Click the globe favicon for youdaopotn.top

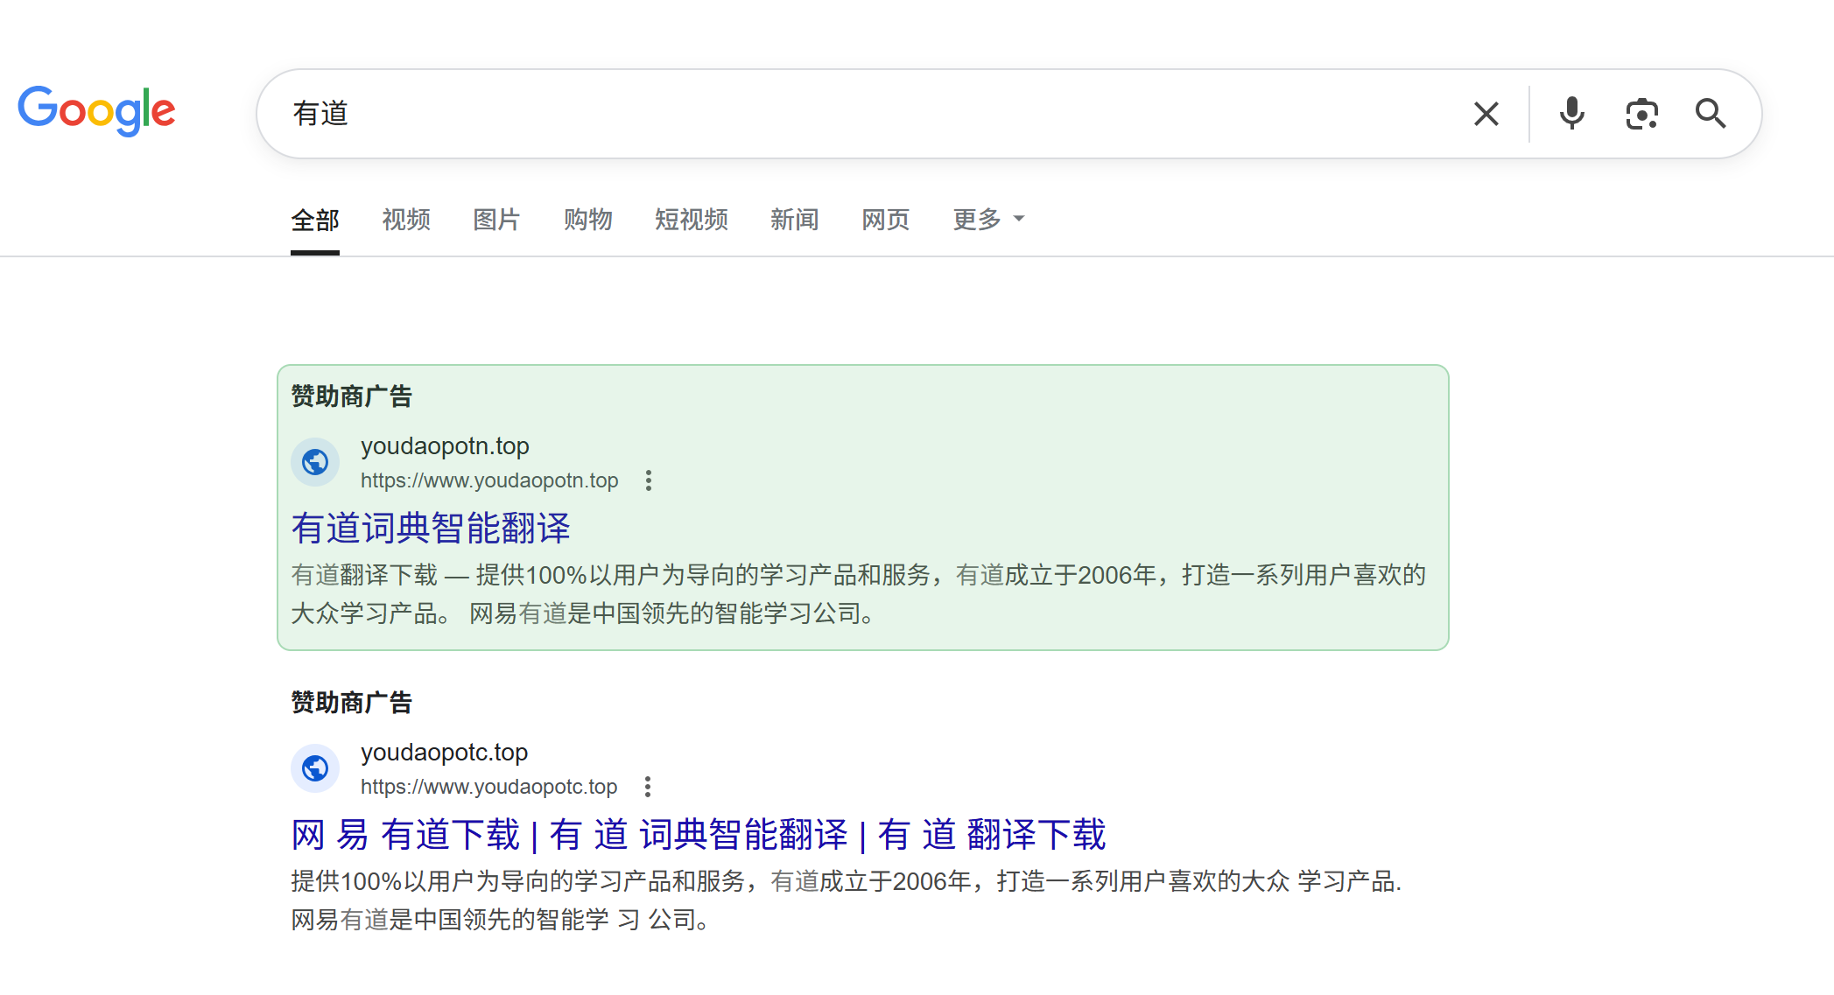[x=315, y=462]
